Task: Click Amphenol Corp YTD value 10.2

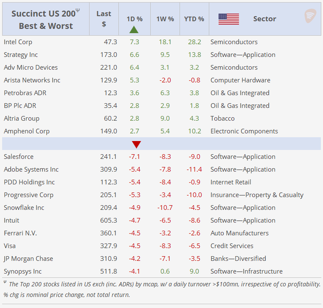Action: click(194, 131)
